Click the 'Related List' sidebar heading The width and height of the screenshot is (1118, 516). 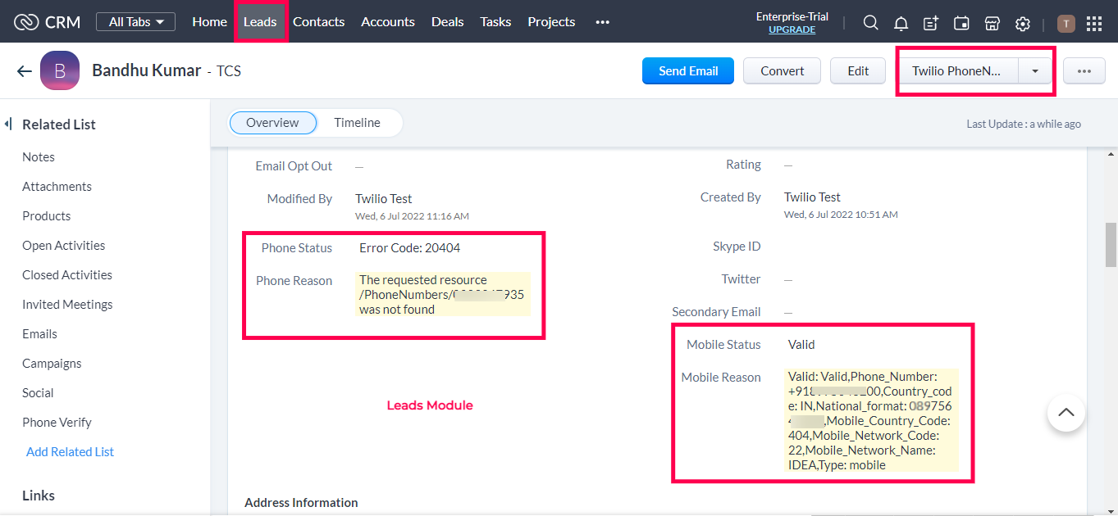coord(59,124)
